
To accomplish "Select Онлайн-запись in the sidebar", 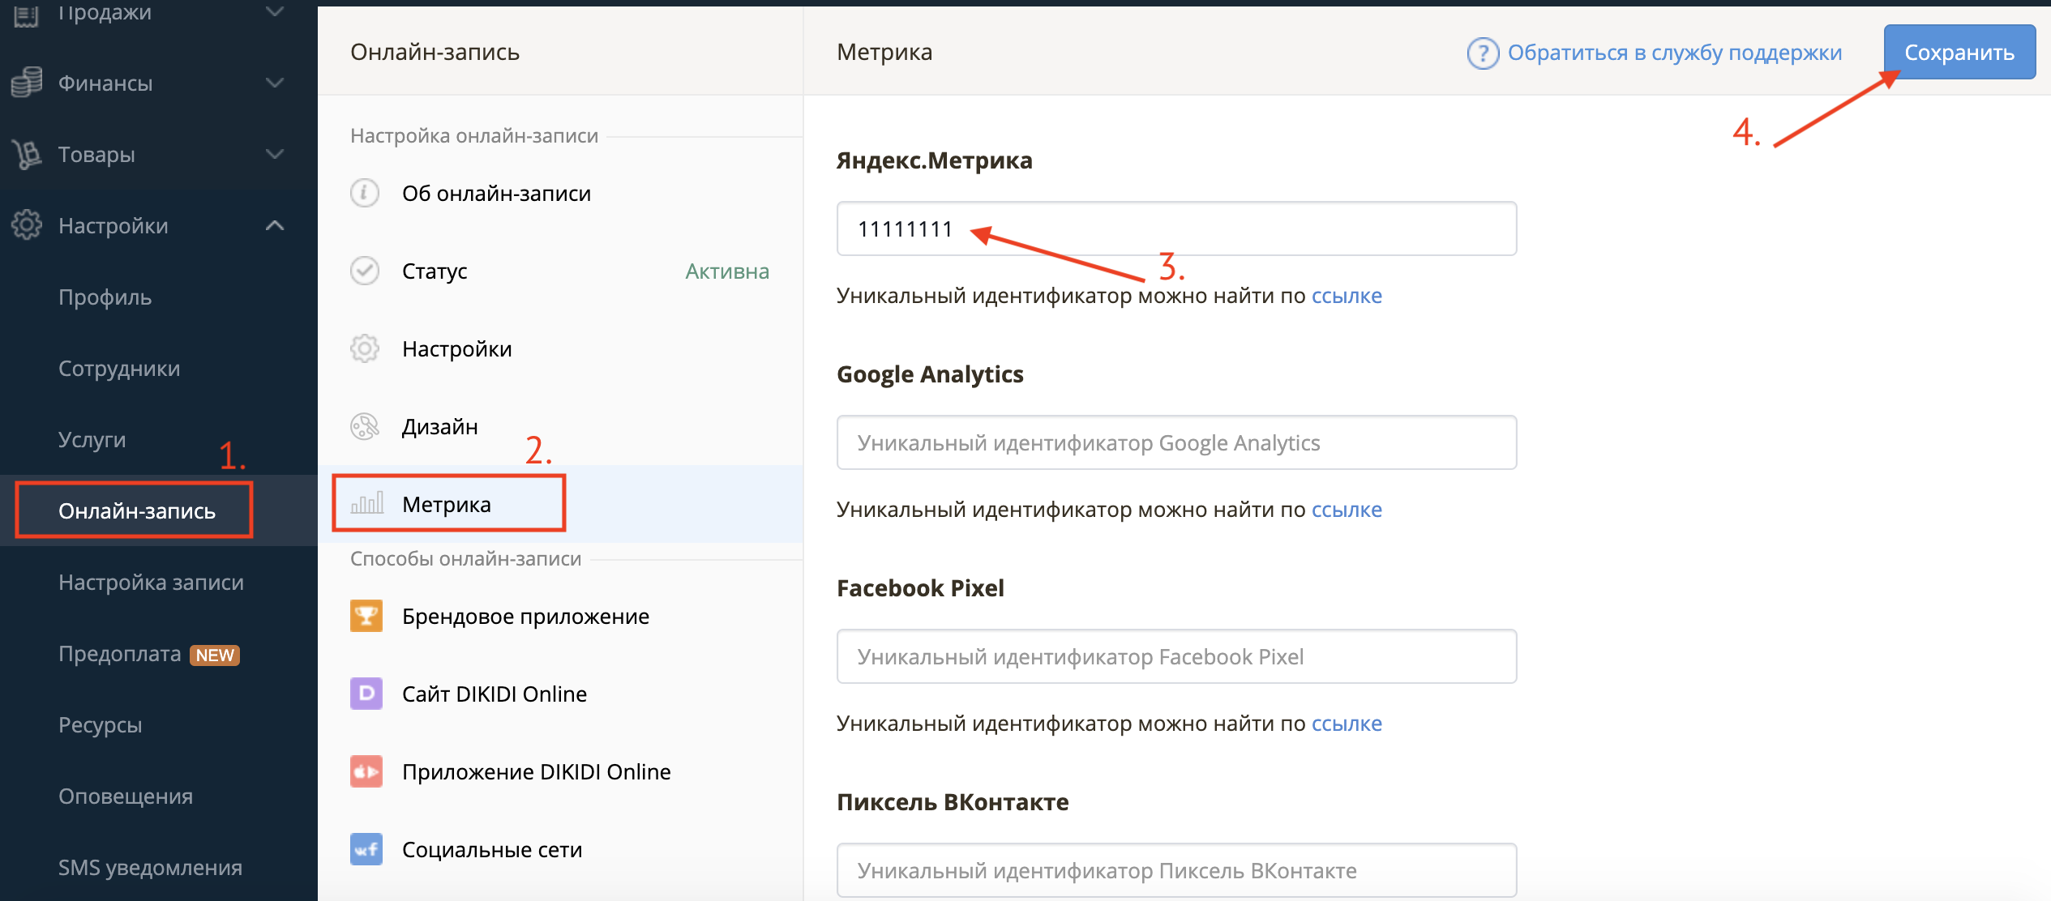I will click(137, 511).
